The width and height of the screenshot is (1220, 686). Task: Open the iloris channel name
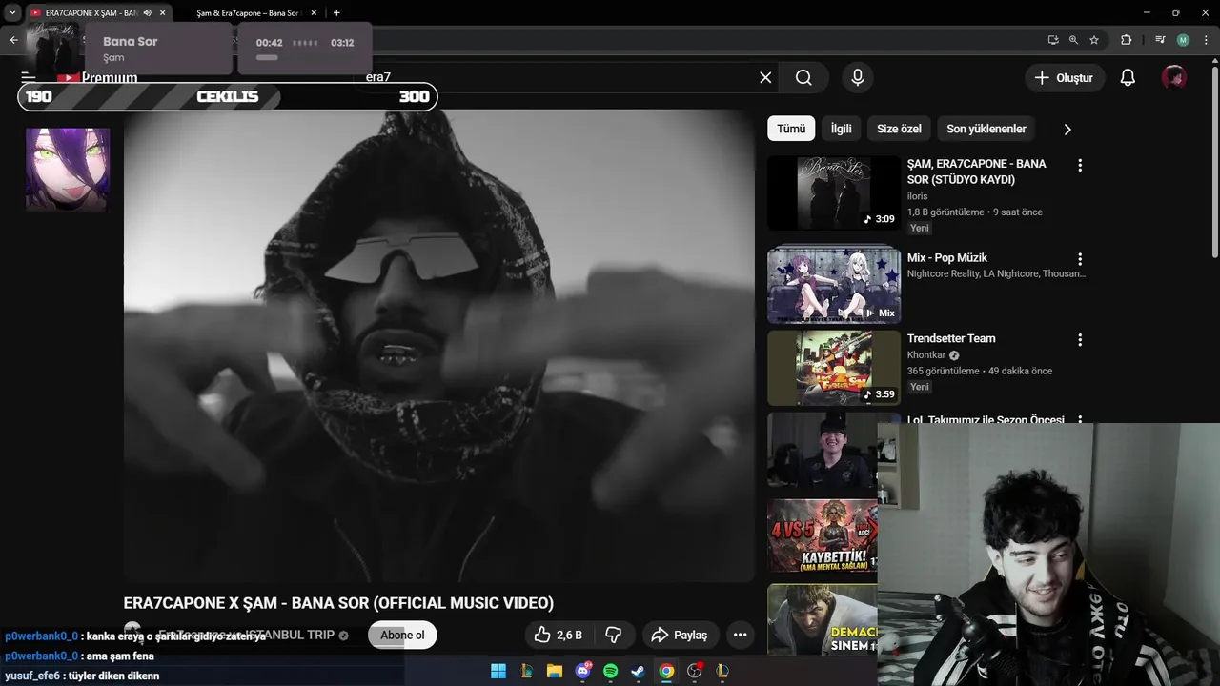917,196
